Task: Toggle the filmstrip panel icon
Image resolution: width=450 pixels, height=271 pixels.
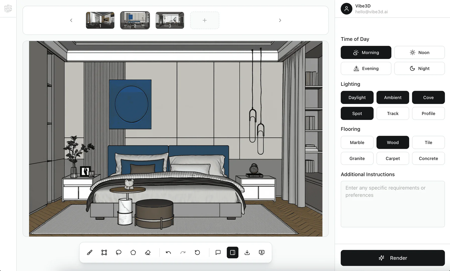Action: [x=232, y=252]
